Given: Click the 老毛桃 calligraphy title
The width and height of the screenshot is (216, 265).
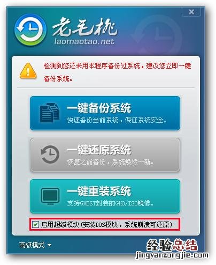Looking at the screenshot, I should click(85, 27).
